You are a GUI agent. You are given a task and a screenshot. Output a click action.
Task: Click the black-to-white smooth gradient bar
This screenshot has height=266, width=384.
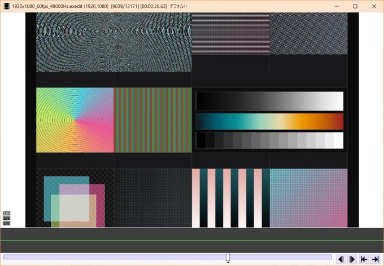269,101
